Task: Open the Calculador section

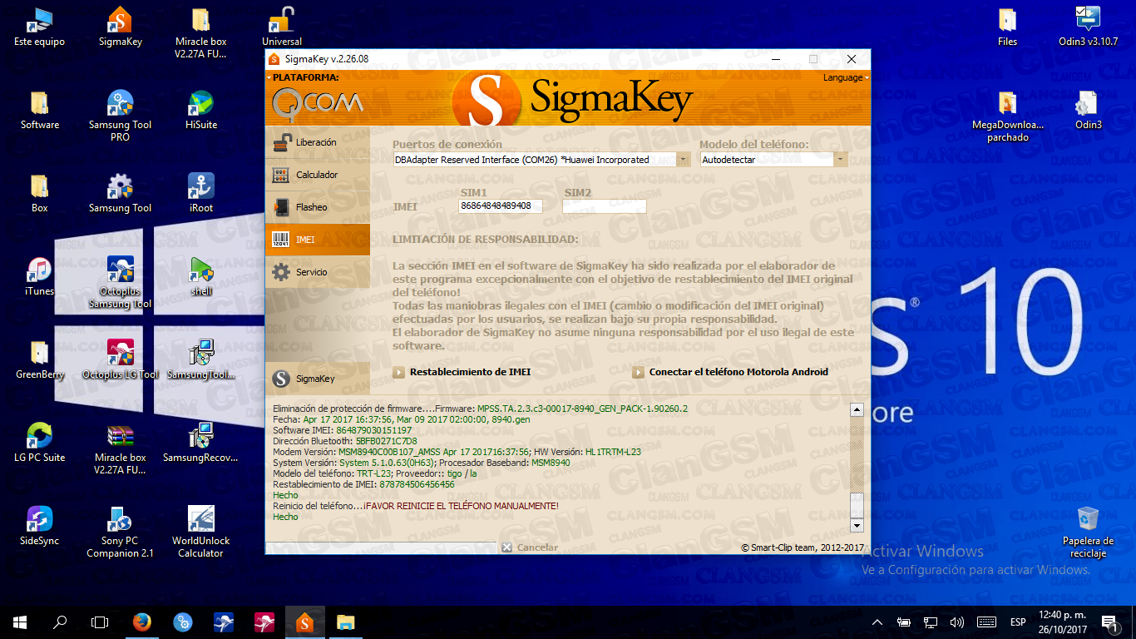Action: click(318, 175)
